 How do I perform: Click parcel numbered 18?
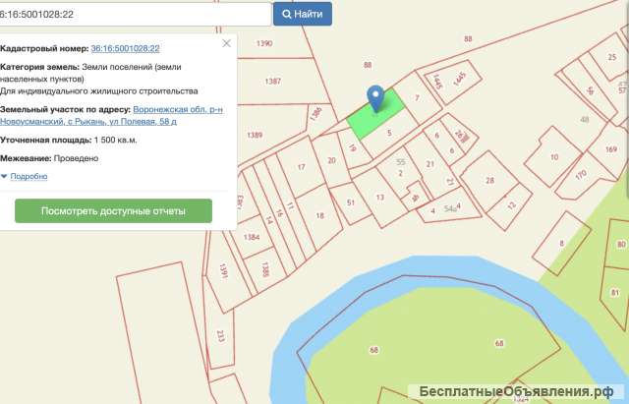tap(318, 215)
